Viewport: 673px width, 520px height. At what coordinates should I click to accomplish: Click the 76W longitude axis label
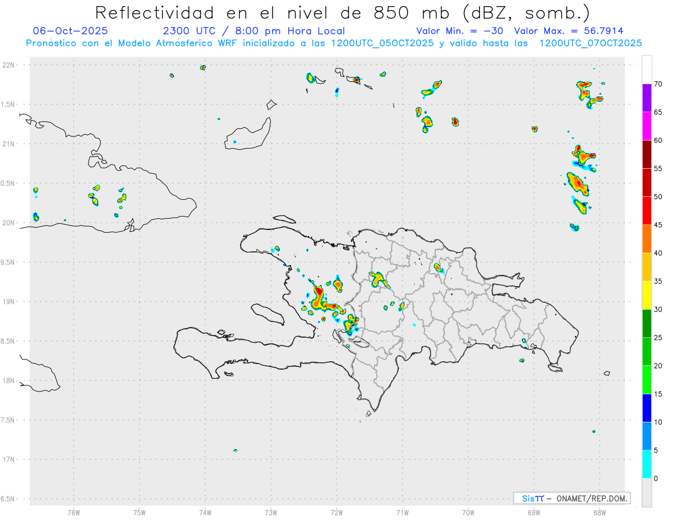tap(73, 512)
